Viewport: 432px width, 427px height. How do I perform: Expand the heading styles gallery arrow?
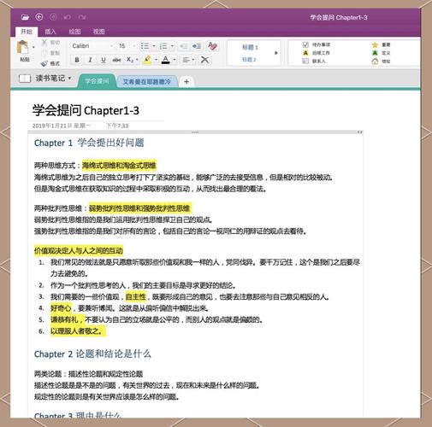(276, 53)
